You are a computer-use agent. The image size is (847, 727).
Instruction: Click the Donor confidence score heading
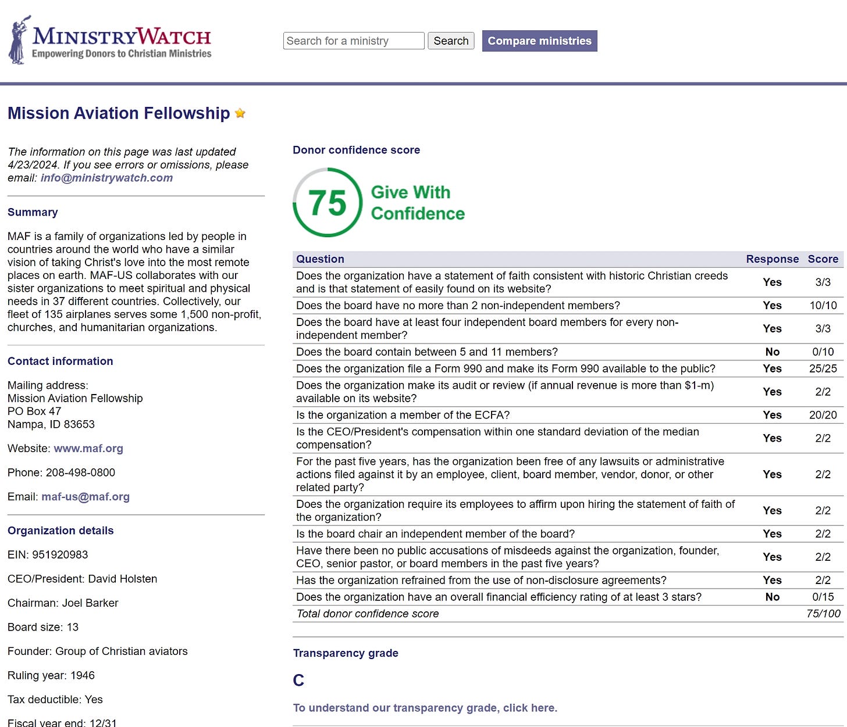click(356, 150)
